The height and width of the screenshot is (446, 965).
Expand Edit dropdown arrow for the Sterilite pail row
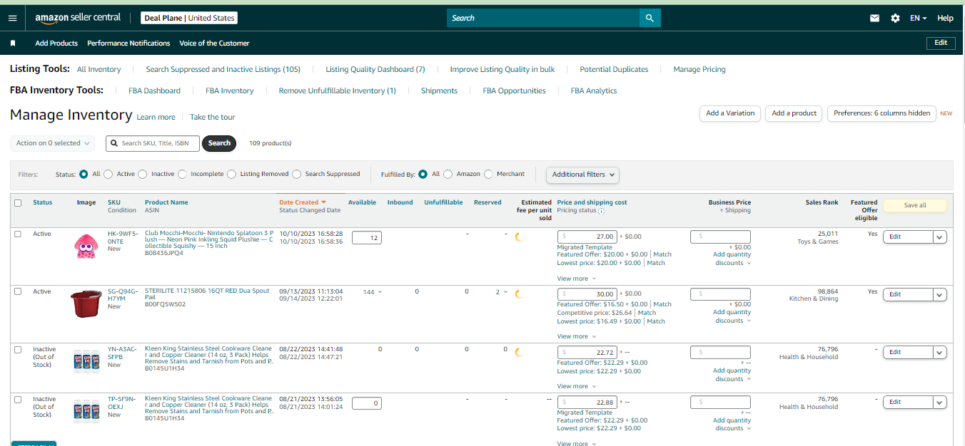[940, 294]
